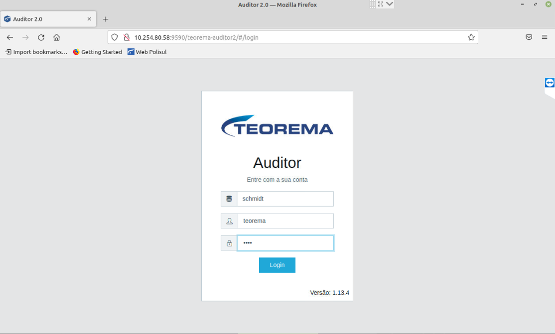Expand the chevron dropdown in title bar
The width and height of the screenshot is (555, 334).
[390, 4]
